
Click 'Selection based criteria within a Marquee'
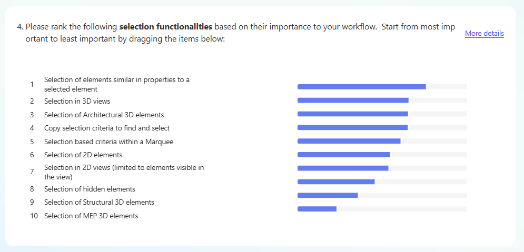click(x=108, y=142)
